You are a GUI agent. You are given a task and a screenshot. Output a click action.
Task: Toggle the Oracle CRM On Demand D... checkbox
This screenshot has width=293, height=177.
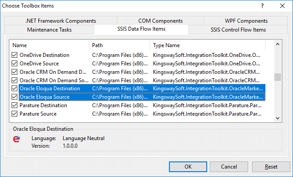pos(14,72)
